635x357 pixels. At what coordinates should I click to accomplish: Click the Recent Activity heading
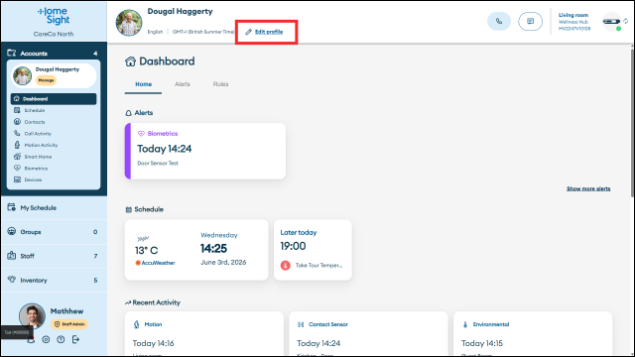[x=153, y=302]
